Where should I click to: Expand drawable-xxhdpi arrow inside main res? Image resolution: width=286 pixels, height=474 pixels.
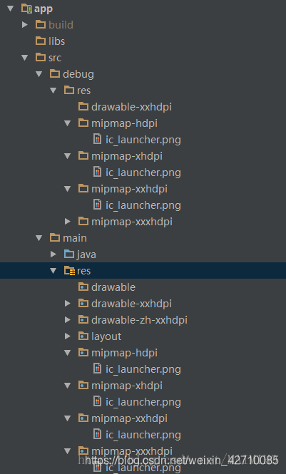(x=68, y=304)
